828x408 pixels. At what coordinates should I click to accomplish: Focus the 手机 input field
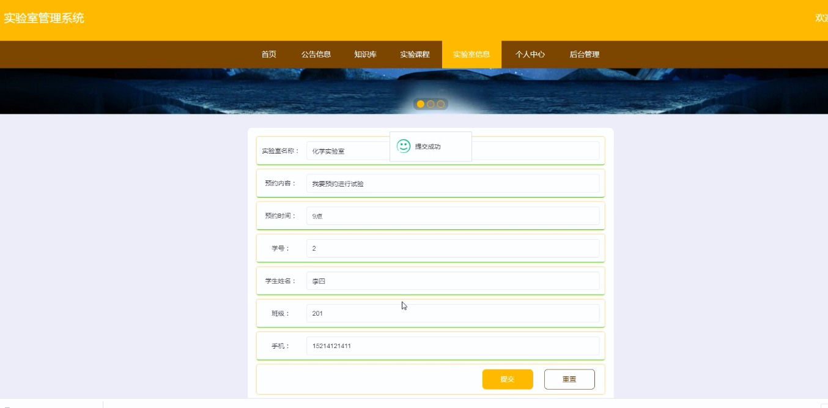[x=453, y=346]
